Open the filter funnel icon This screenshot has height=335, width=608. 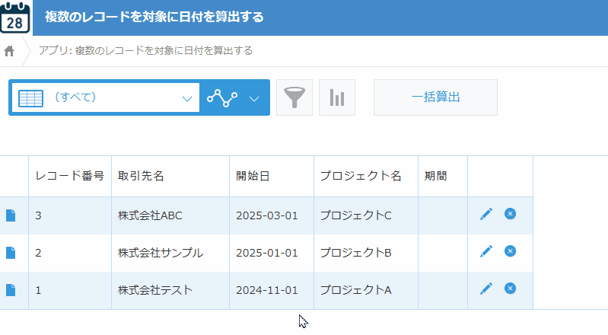(294, 97)
